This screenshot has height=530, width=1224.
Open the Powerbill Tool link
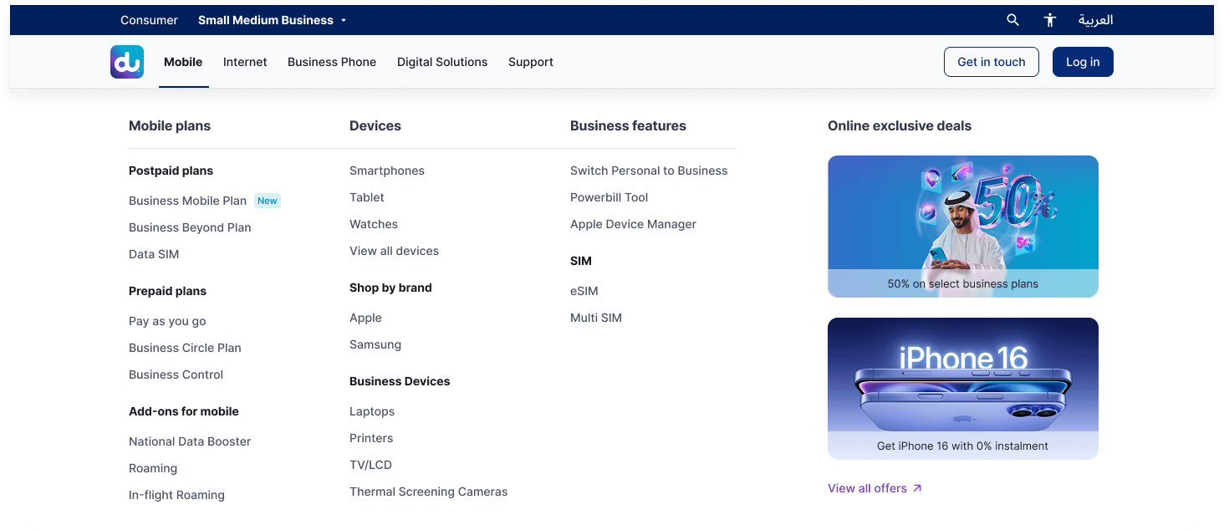point(609,197)
